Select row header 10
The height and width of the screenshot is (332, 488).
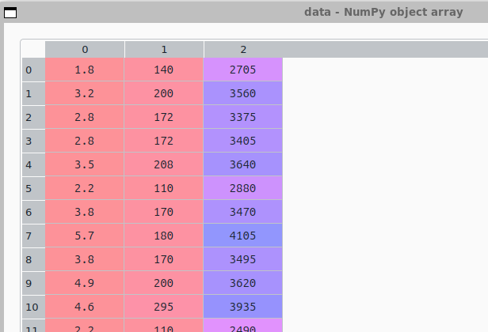[33, 307]
